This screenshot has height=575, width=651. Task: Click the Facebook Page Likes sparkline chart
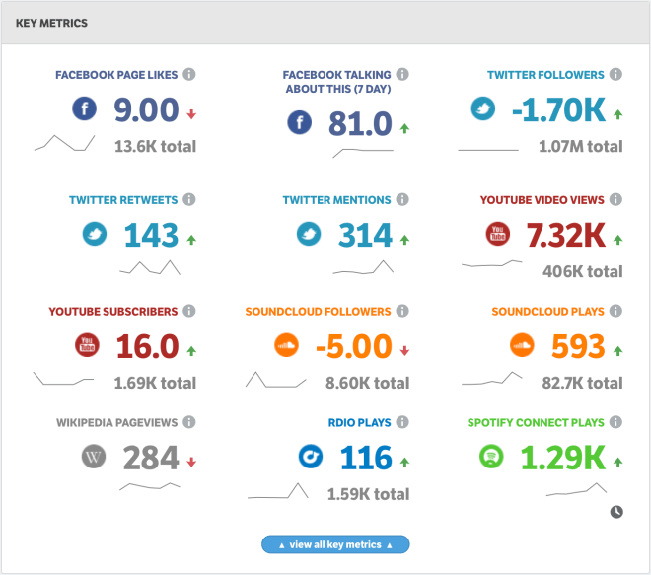[65, 143]
